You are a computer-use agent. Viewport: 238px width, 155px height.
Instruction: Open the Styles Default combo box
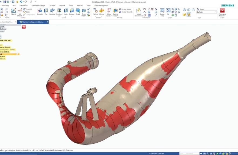click(x=206, y=12)
